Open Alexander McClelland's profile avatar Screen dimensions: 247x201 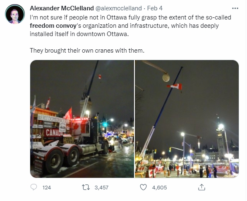[15, 14]
